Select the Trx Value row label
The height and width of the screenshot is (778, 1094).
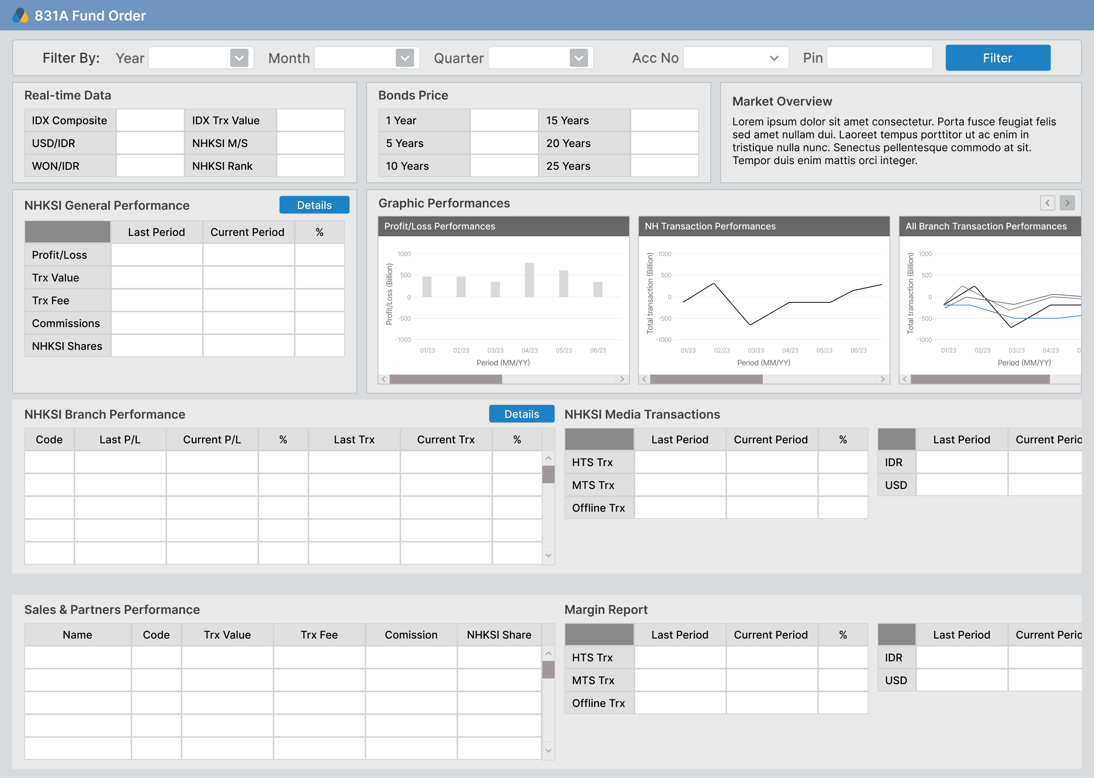click(x=68, y=277)
